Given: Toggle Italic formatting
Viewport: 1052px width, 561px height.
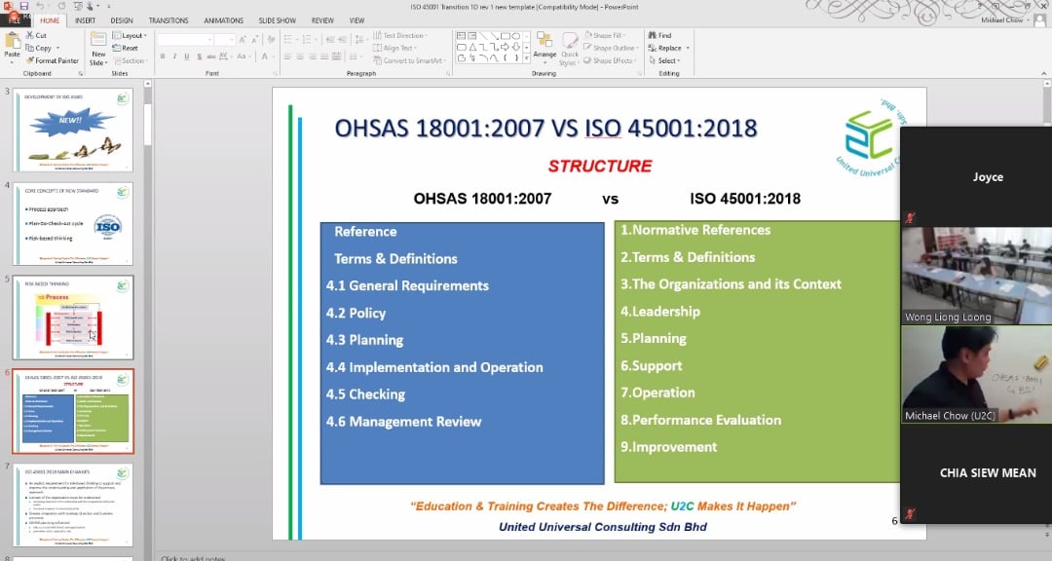Looking at the screenshot, I should click(x=174, y=56).
